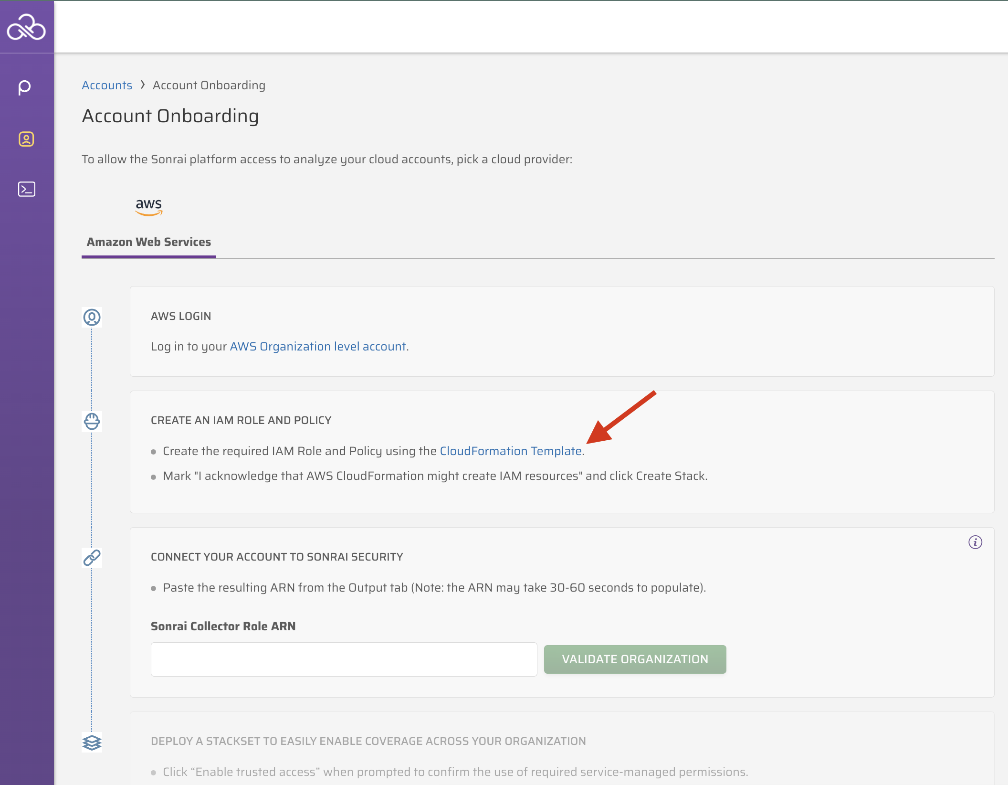Open the accounts profile icon in sidebar
Screen dimensions: 1008x785
(26, 139)
